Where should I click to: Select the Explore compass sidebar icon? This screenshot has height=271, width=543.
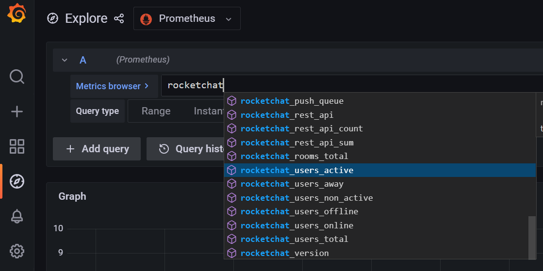pyautogui.click(x=16, y=181)
